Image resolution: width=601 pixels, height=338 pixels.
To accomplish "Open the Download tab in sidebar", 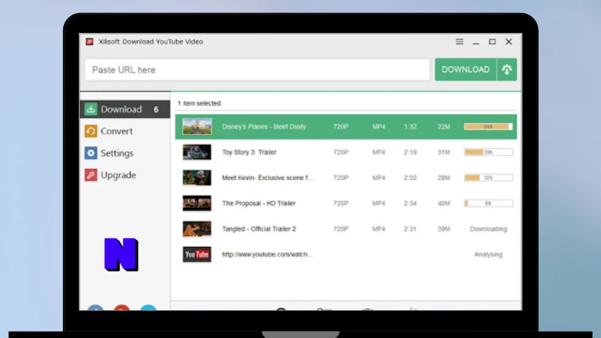I will coord(125,109).
